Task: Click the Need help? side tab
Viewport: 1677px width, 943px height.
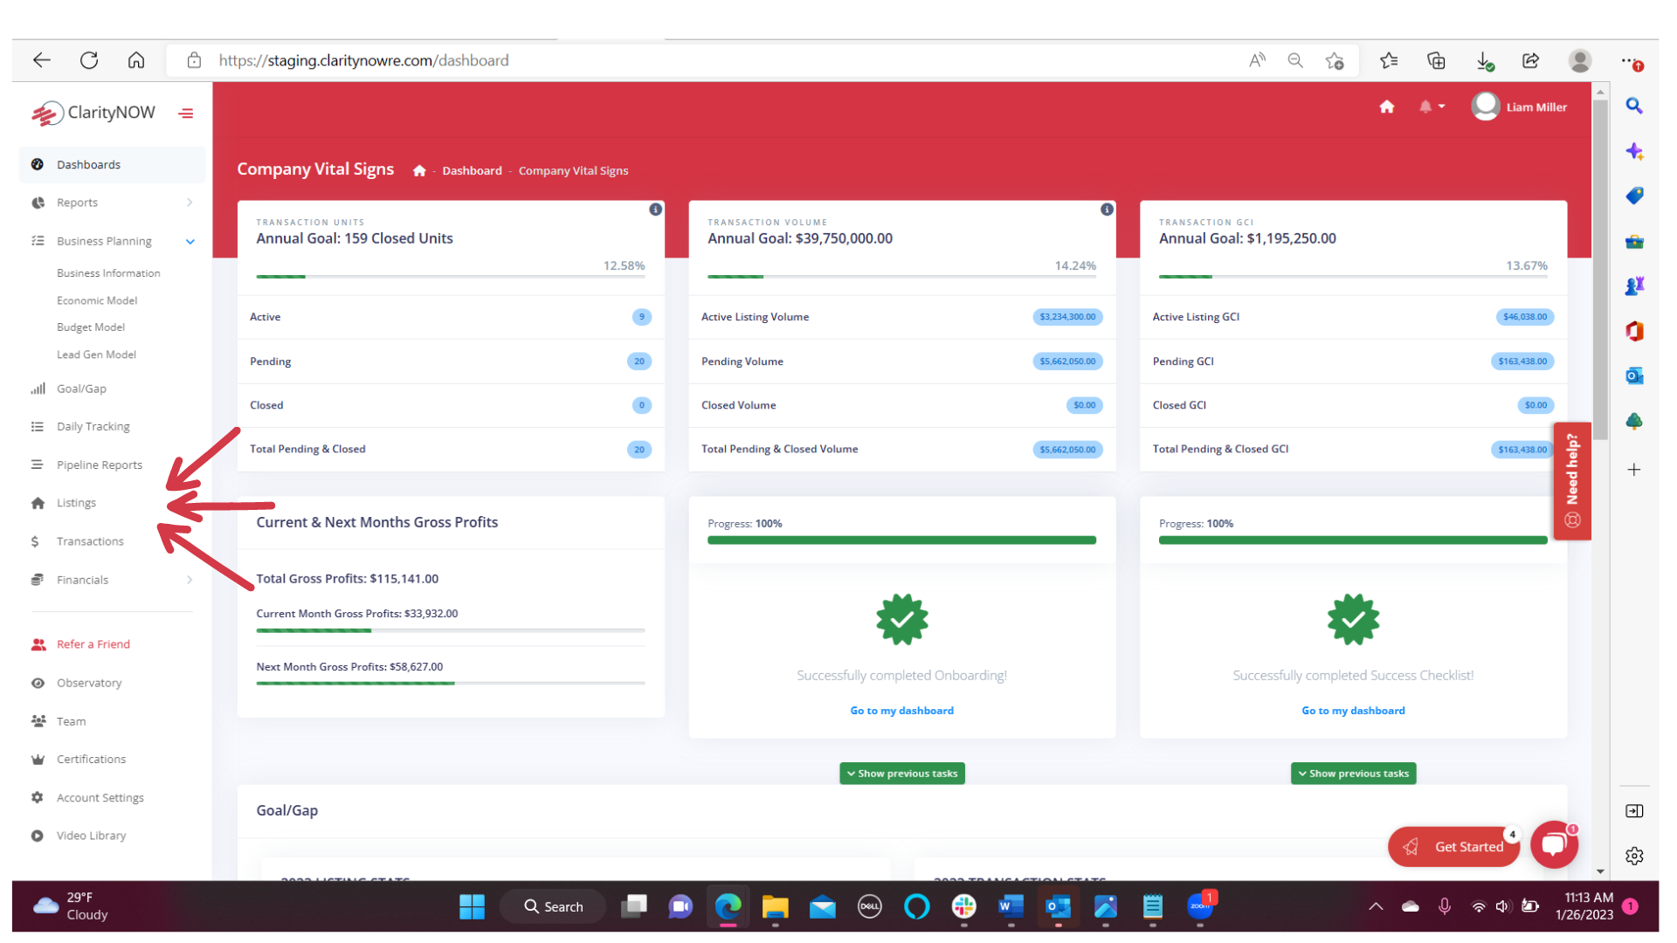Action: tap(1572, 481)
